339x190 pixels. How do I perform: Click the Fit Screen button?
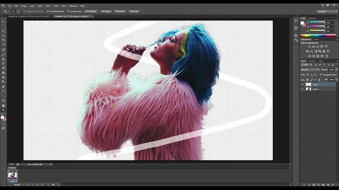pyautogui.click(x=106, y=11)
